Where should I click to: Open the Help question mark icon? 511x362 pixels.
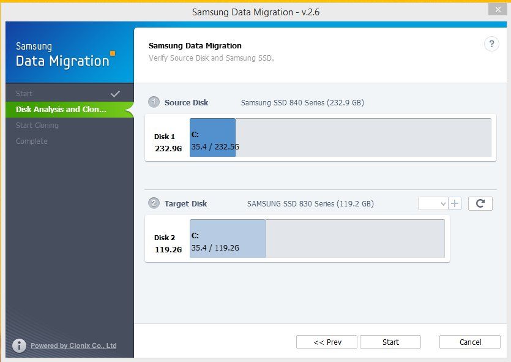tap(490, 43)
